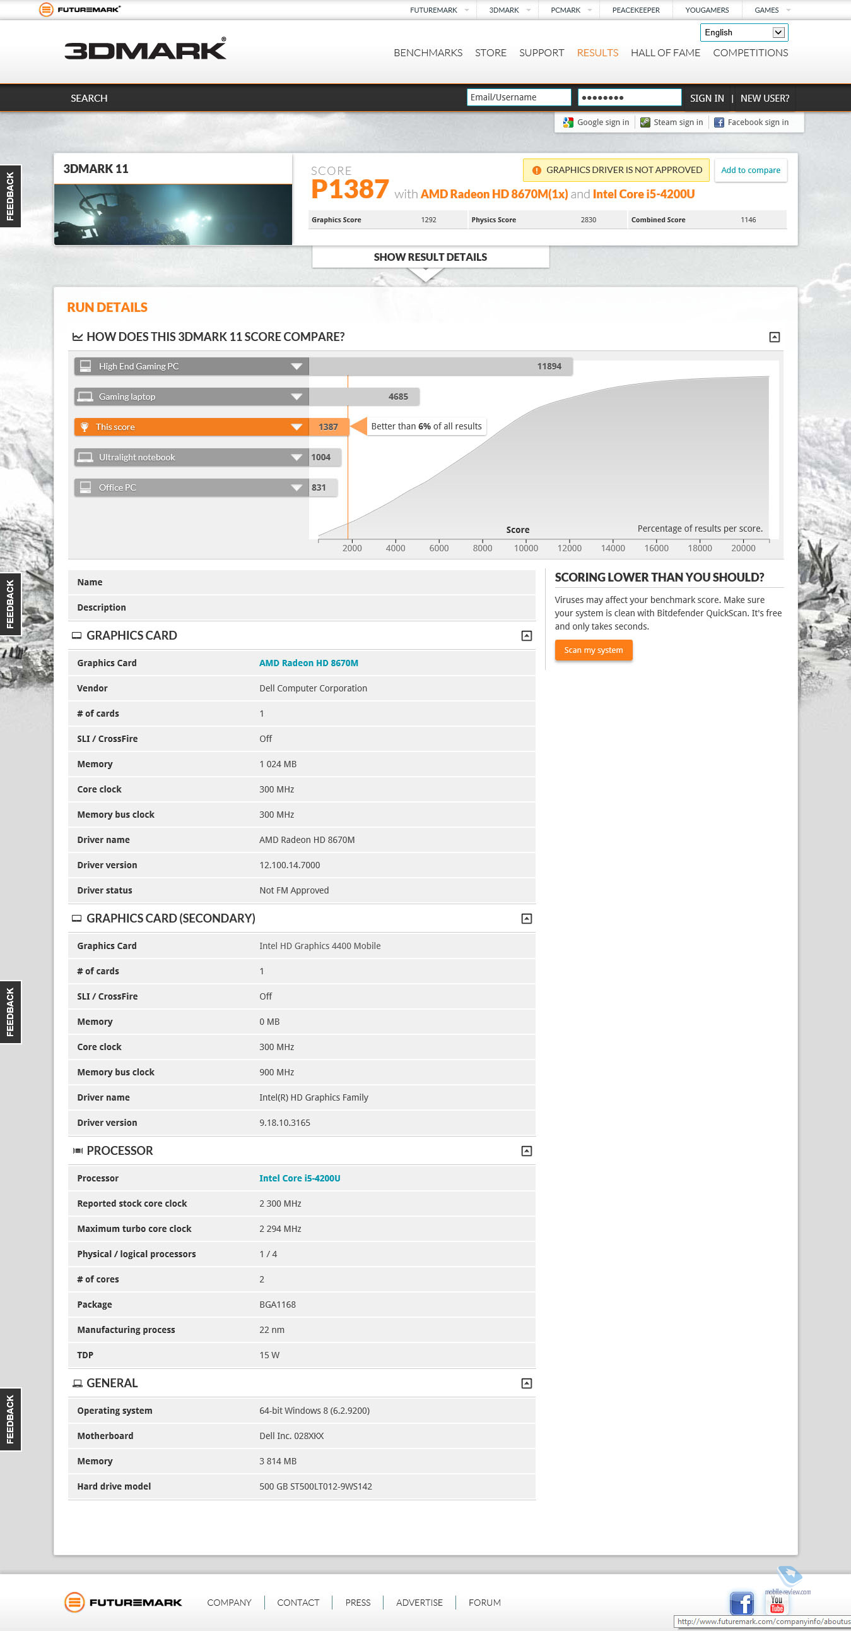Click the Facebook sign in icon
The height and width of the screenshot is (1631, 851).
(x=719, y=122)
